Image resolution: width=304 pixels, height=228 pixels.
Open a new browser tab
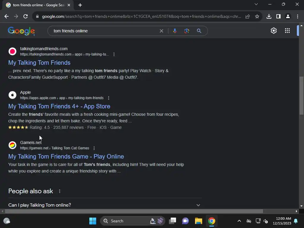[80, 5]
